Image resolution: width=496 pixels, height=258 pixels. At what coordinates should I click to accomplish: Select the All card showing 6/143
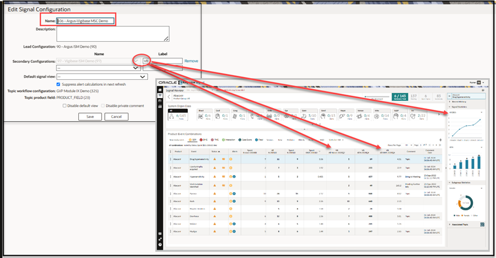coord(178,115)
